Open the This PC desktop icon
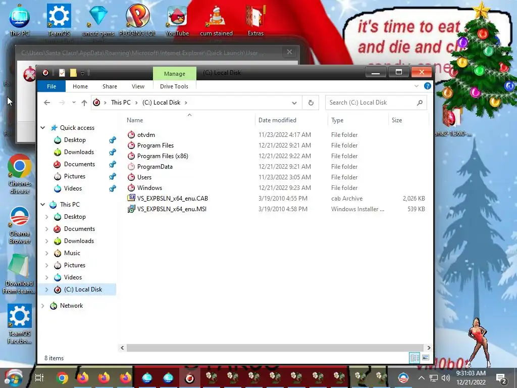This screenshot has width=517, height=388. [20, 20]
